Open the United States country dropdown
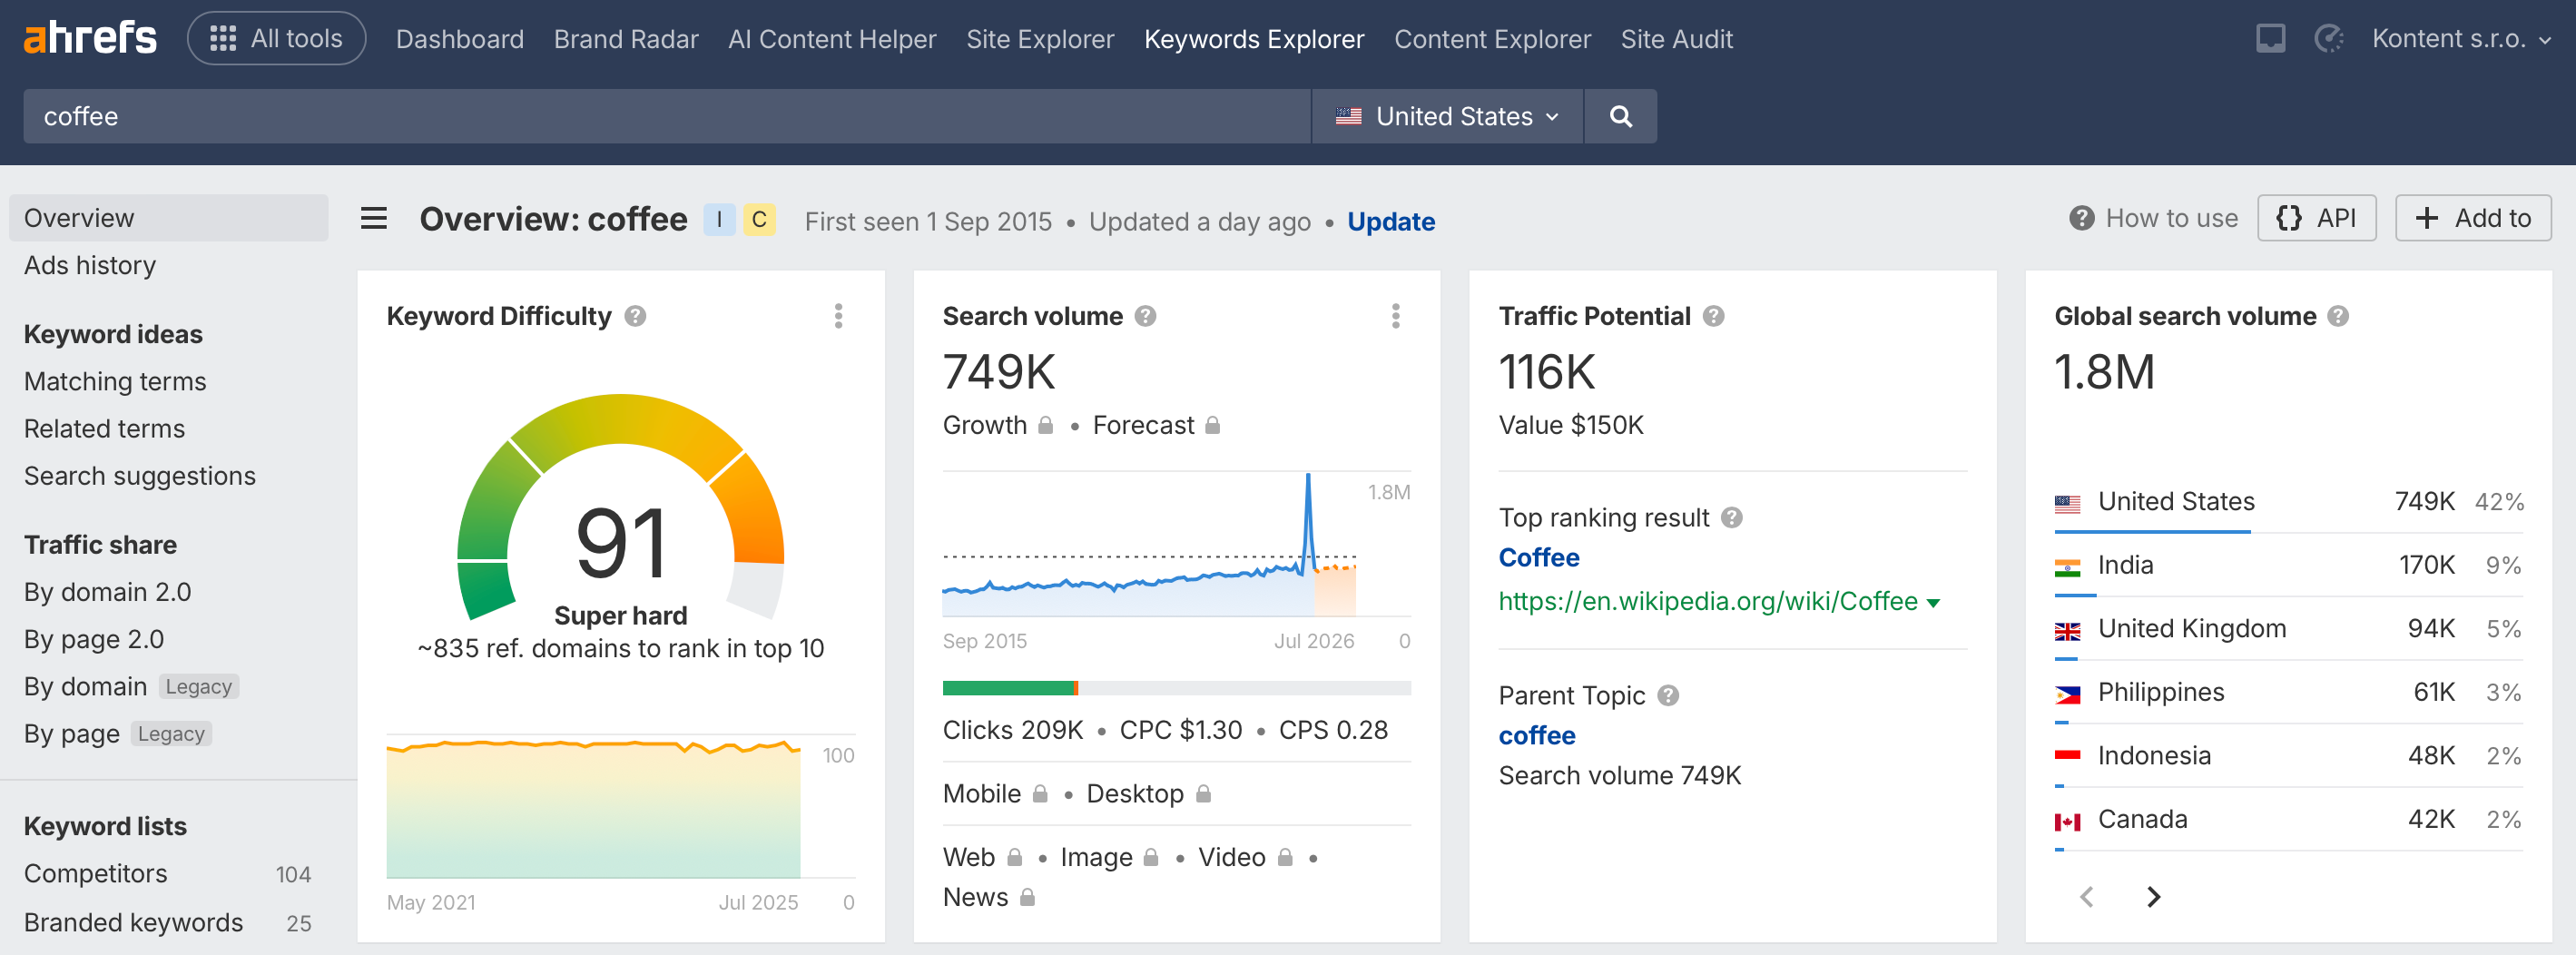The image size is (2576, 955). click(x=1447, y=116)
